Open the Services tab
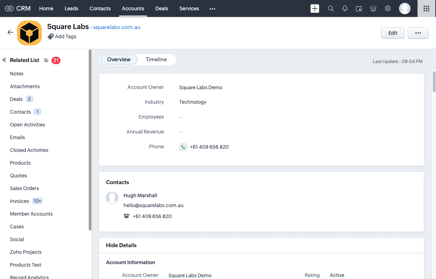The height and width of the screenshot is (279, 436). pyautogui.click(x=189, y=8)
